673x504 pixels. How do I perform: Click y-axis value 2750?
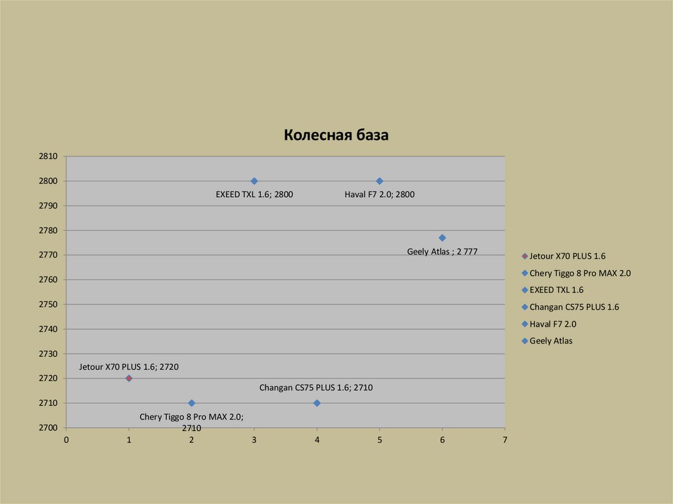pyautogui.click(x=48, y=304)
